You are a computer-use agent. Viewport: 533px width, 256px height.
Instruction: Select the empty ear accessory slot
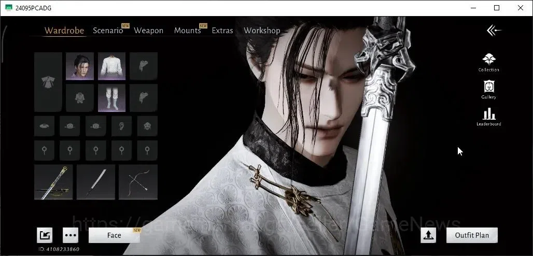point(122,126)
